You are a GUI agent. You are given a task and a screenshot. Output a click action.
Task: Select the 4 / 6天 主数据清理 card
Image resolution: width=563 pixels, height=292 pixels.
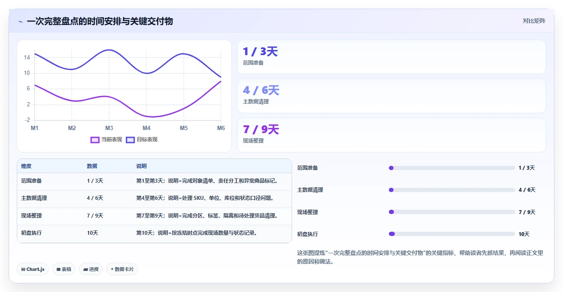(391, 96)
